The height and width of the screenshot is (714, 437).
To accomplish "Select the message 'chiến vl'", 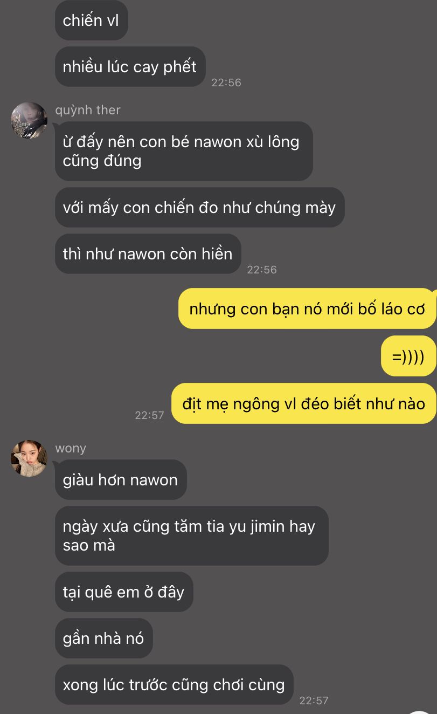I will (x=91, y=20).
